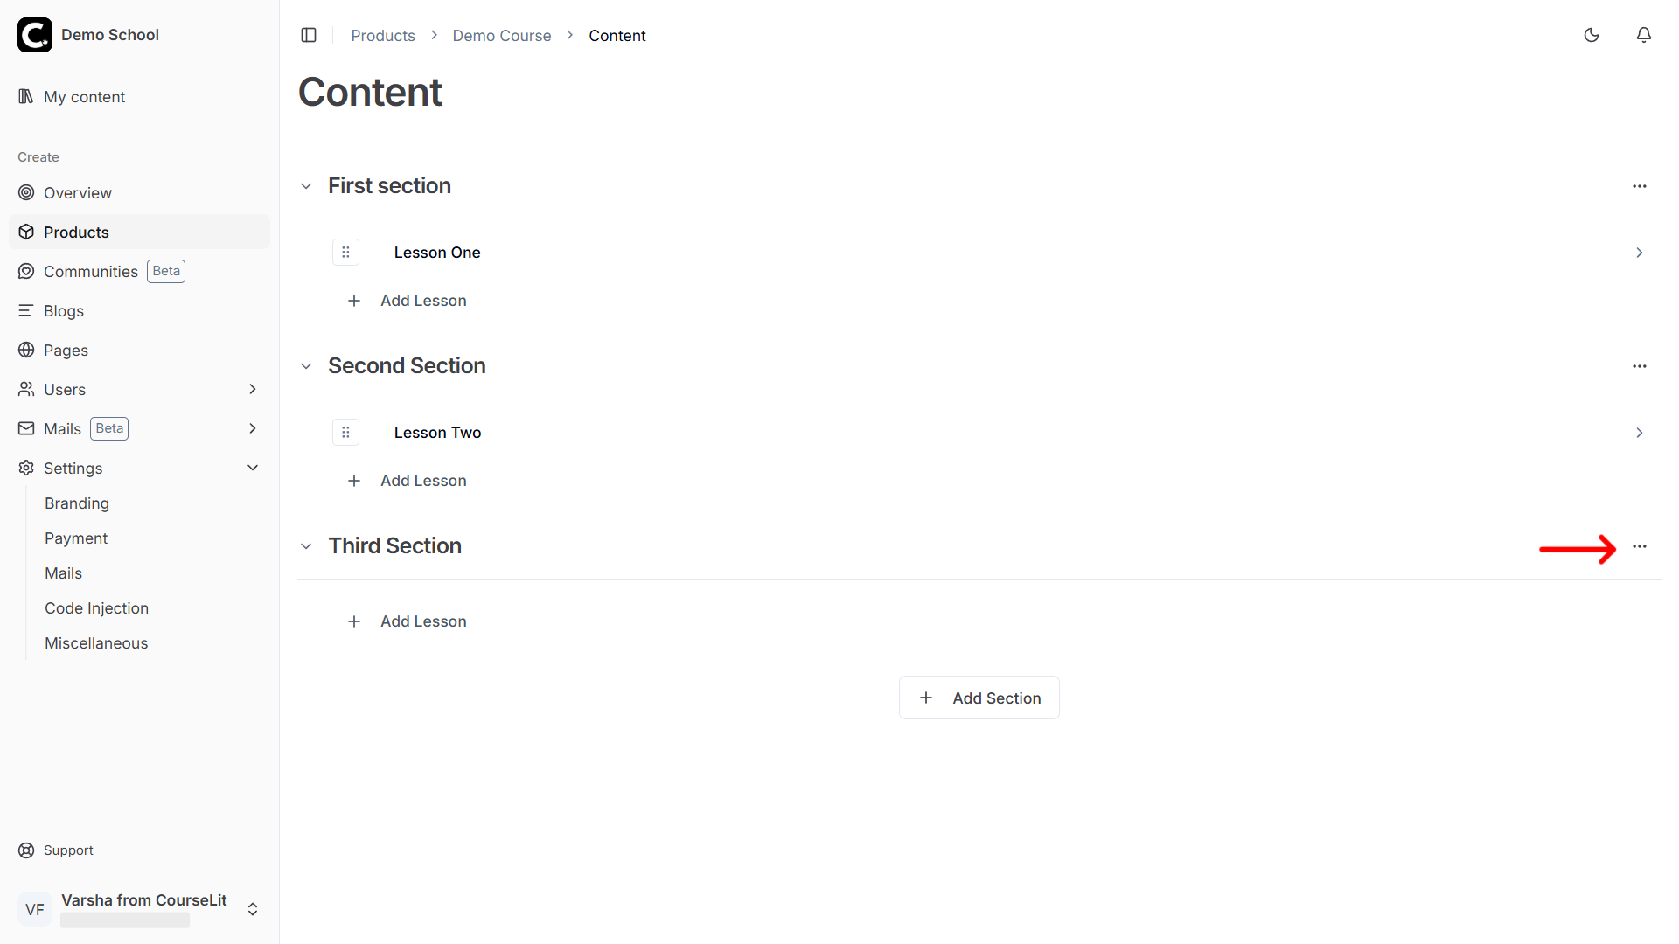Open Third Section three-dot options menu

pos(1640,546)
